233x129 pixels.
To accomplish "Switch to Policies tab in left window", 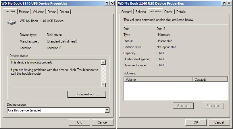I will click(x=24, y=12).
